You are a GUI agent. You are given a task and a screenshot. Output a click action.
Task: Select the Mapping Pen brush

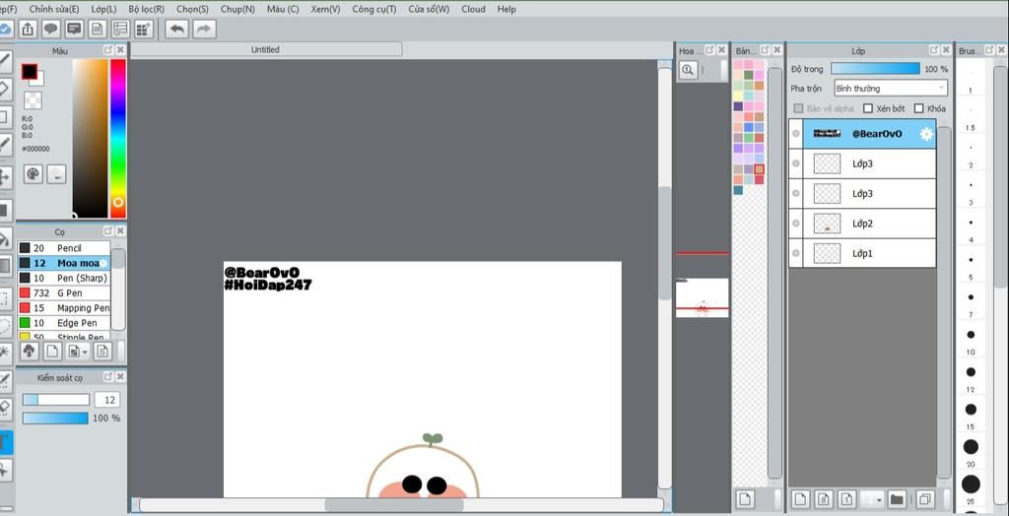point(64,307)
